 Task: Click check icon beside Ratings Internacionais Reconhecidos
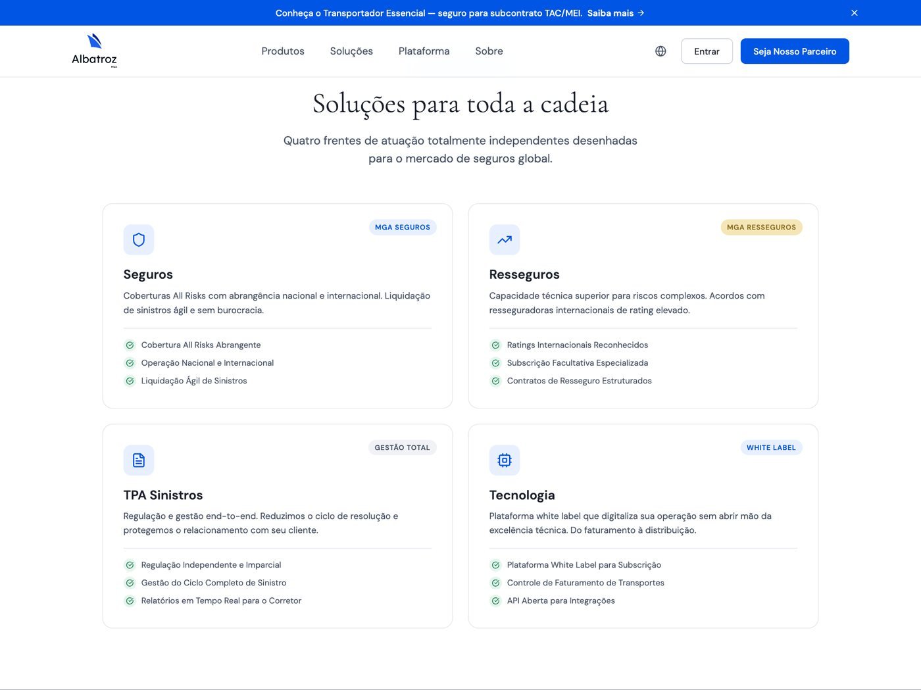tap(495, 345)
